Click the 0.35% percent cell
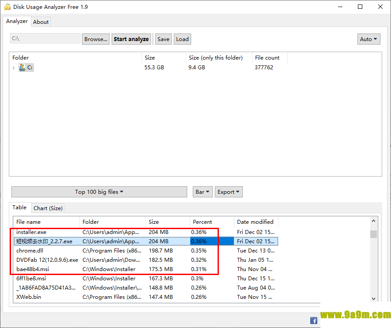This screenshot has width=391, height=328. point(199,250)
